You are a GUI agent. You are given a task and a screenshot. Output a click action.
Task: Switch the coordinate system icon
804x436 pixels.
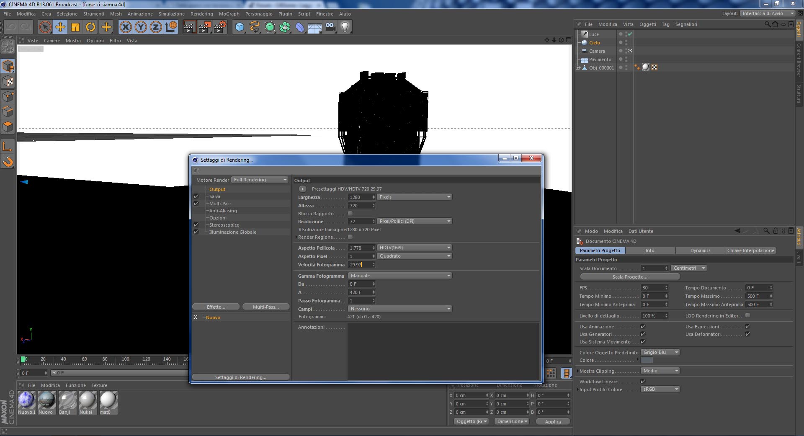point(171,27)
